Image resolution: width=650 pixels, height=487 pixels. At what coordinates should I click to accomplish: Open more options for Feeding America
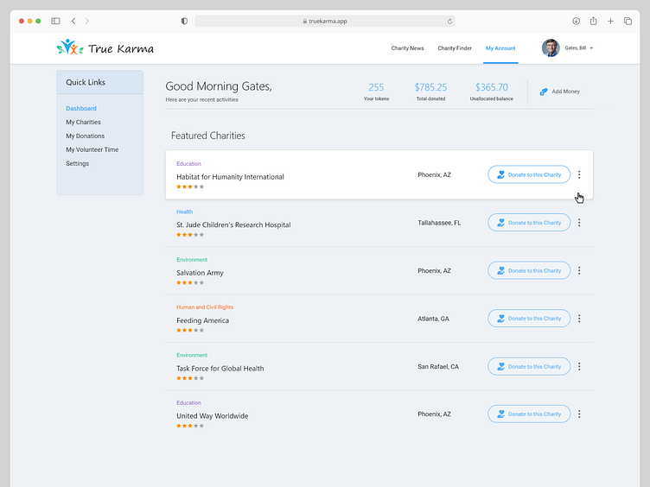[579, 319]
